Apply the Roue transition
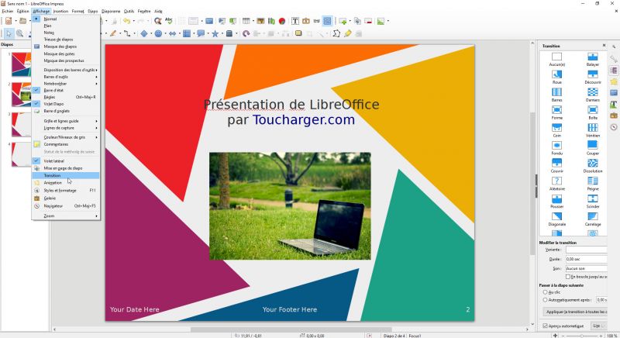 [556, 76]
